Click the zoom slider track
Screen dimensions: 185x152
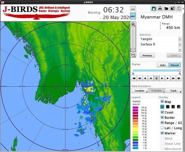133,38
